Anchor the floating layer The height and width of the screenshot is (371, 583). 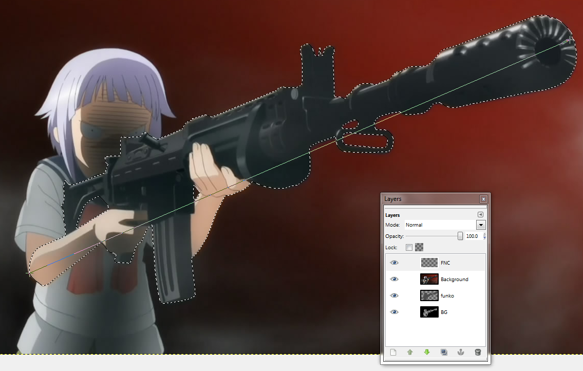[x=461, y=352]
